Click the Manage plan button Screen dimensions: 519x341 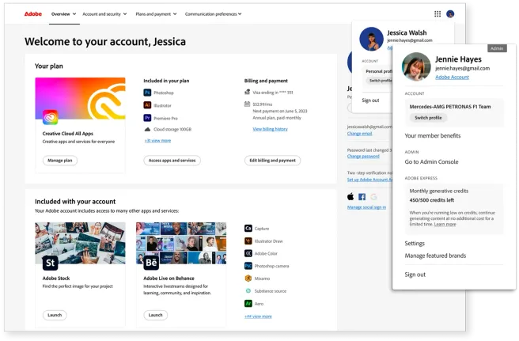[x=60, y=161]
